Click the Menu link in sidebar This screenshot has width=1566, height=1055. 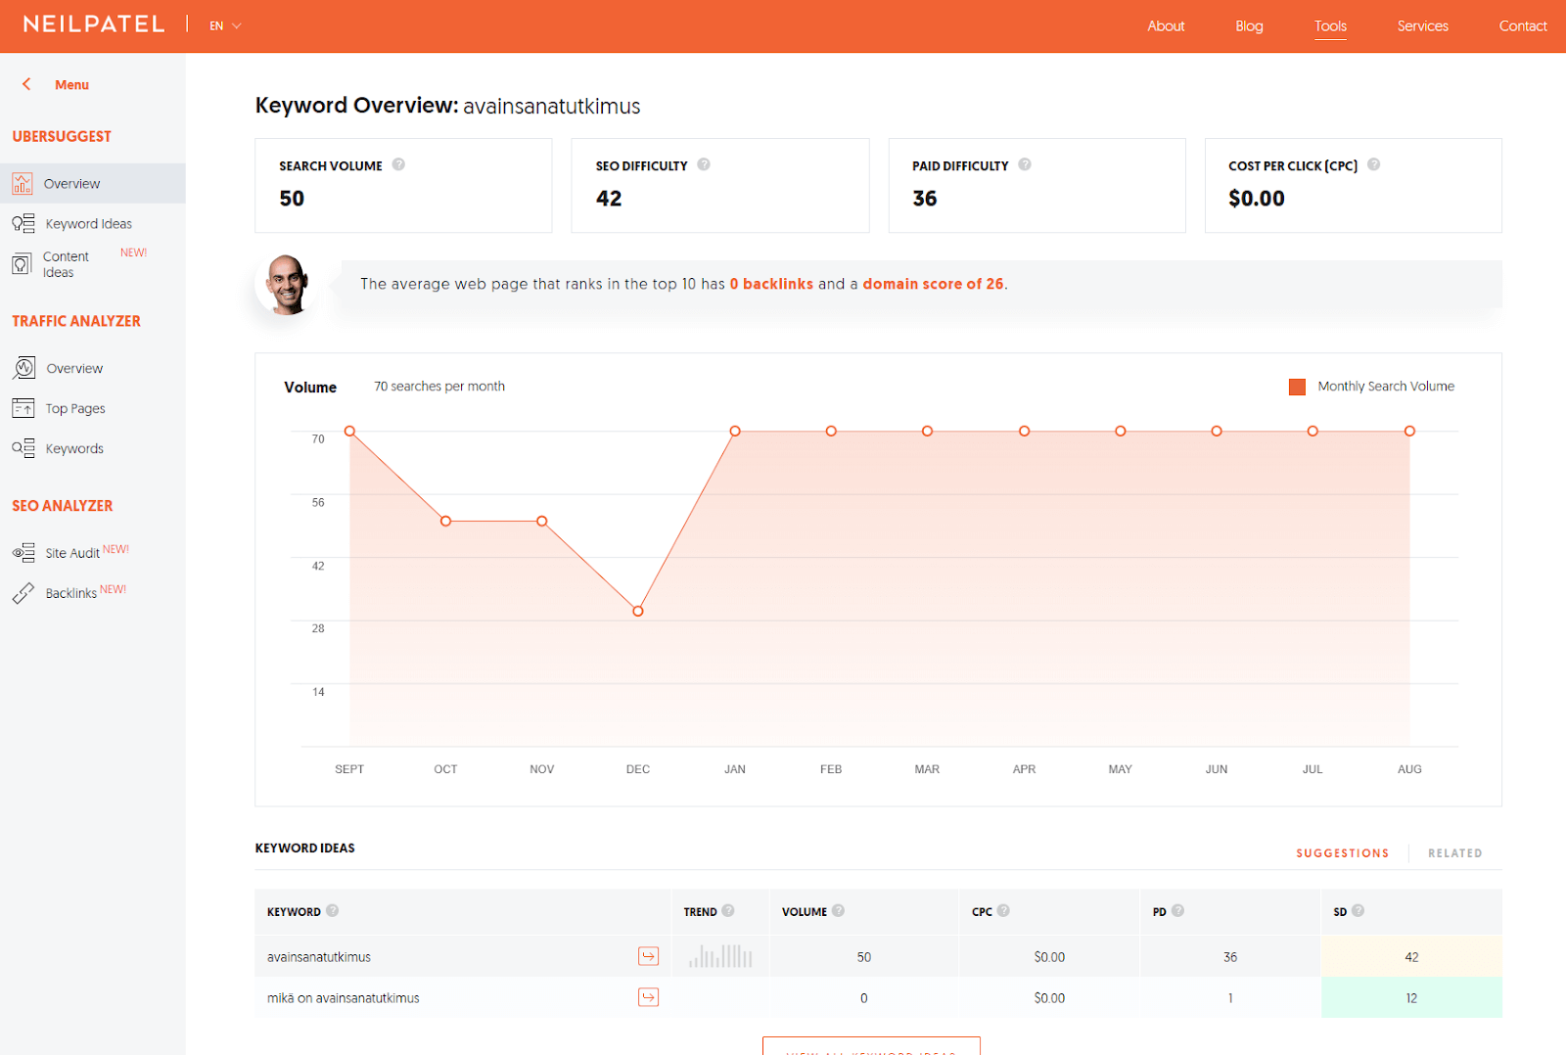(71, 85)
